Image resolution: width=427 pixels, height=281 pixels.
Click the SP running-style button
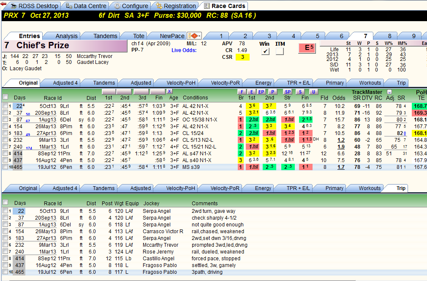288,92
